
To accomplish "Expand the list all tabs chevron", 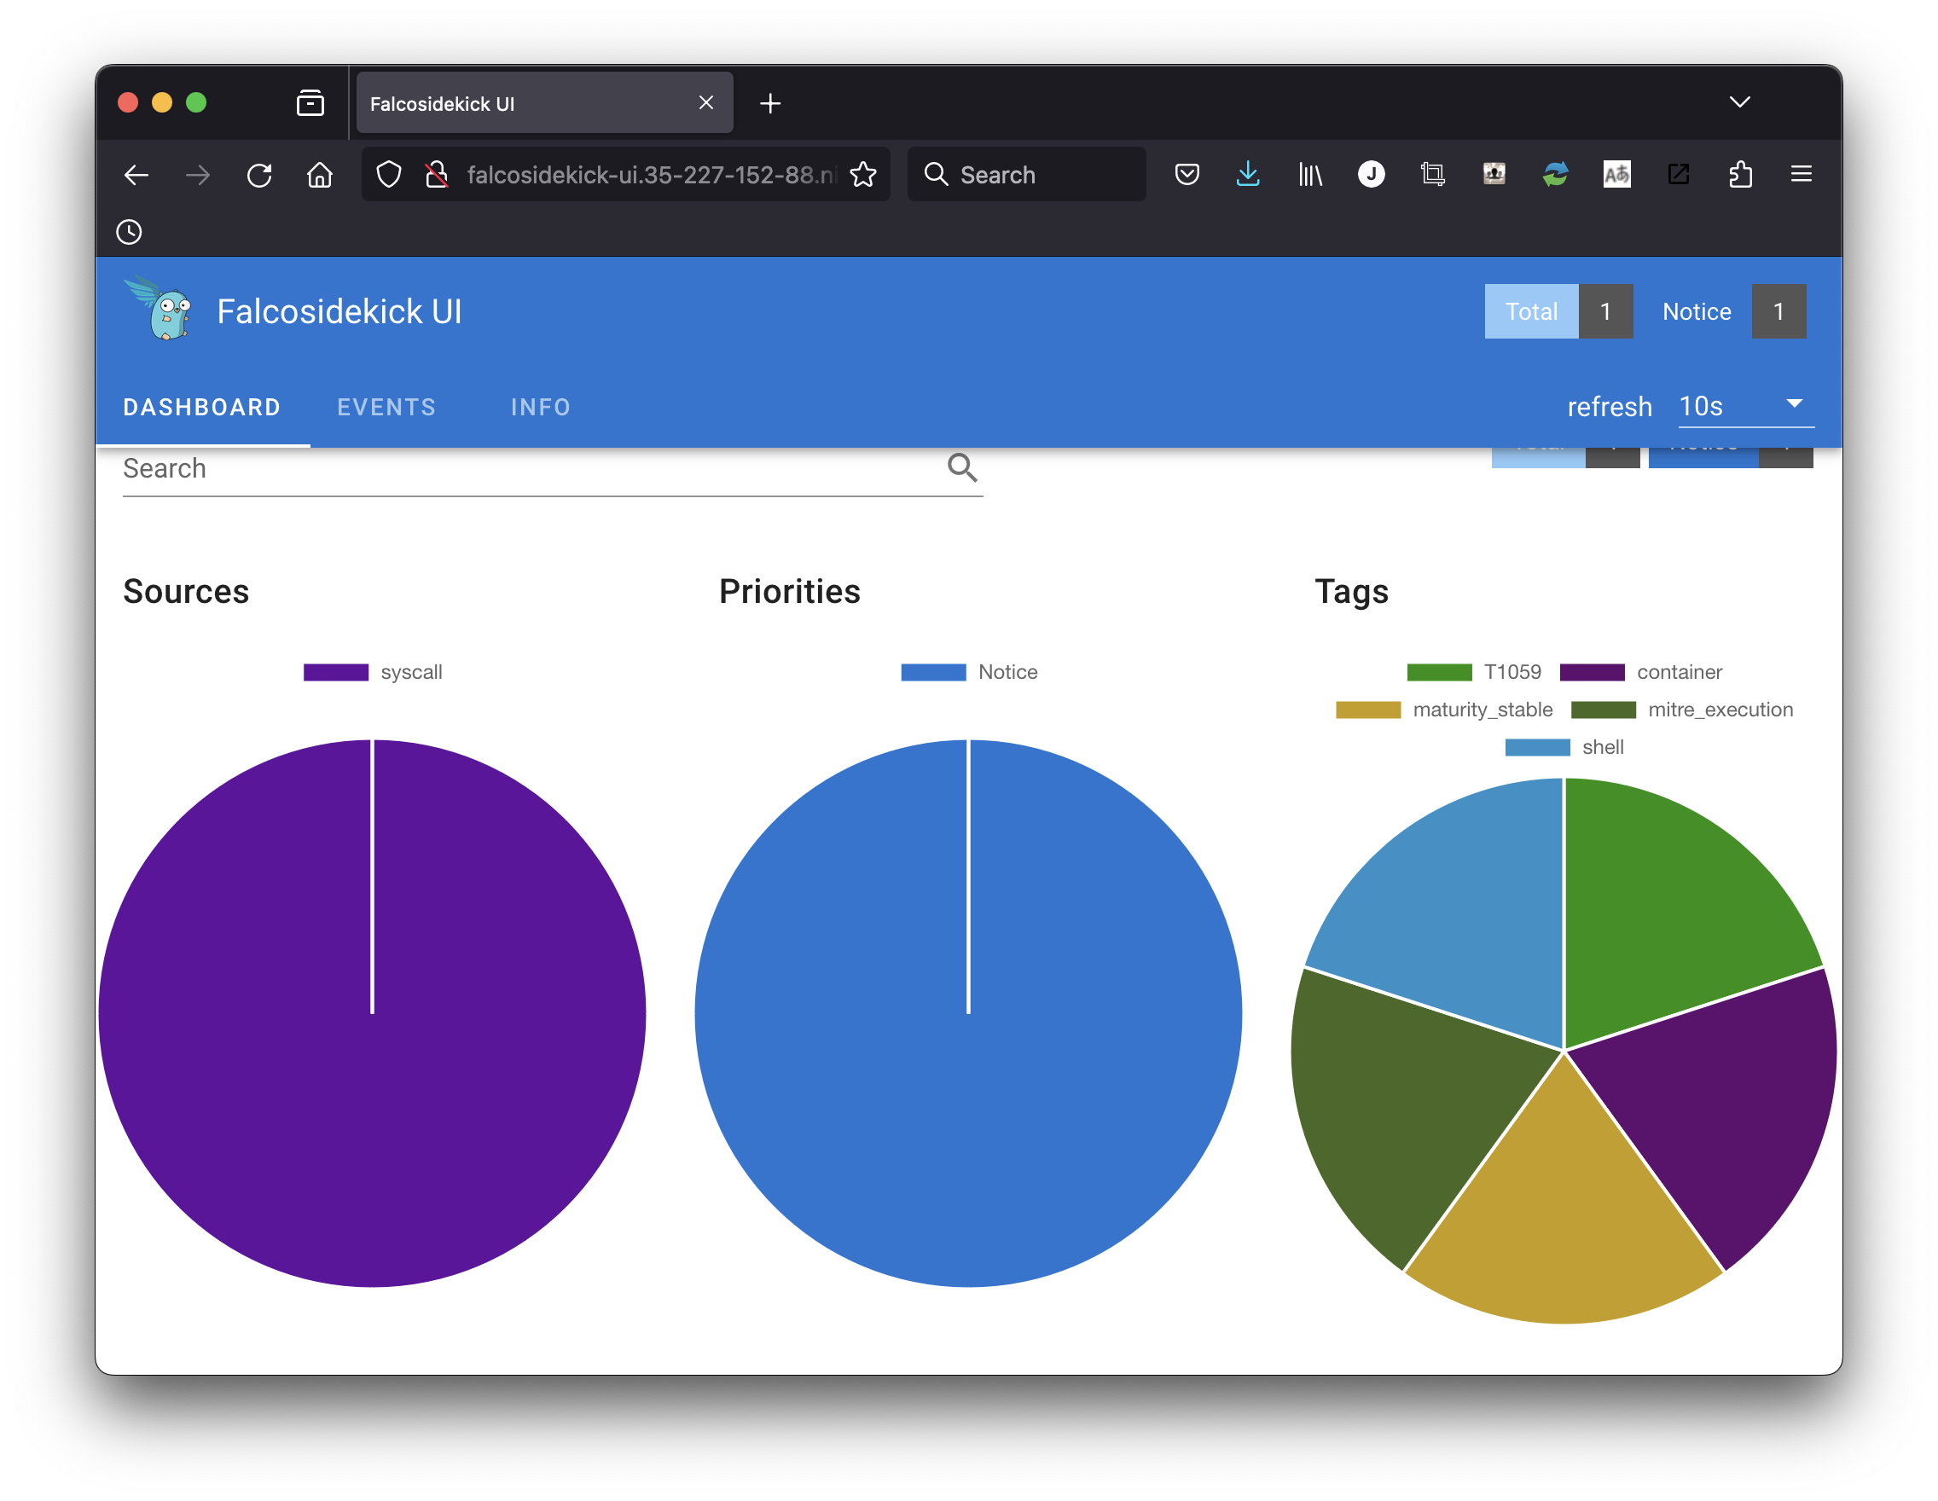I will [1739, 102].
